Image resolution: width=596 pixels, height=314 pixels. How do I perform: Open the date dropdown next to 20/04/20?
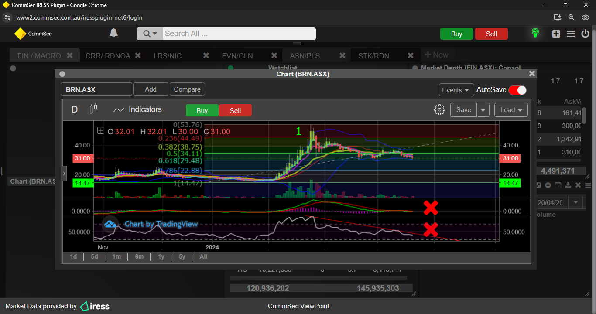click(575, 202)
